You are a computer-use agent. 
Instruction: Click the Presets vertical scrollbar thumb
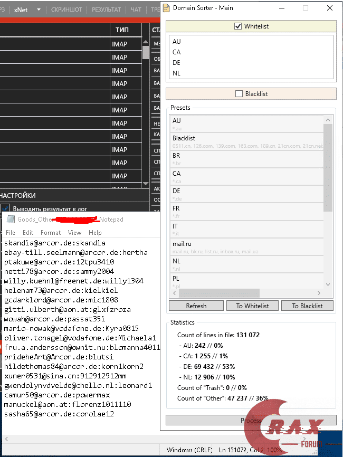[328, 168]
